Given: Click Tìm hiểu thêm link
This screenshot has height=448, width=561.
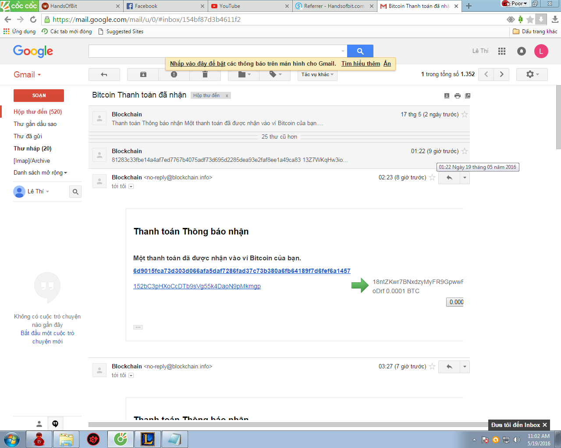Looking at the screenshot, I should [x=361, y=64].
